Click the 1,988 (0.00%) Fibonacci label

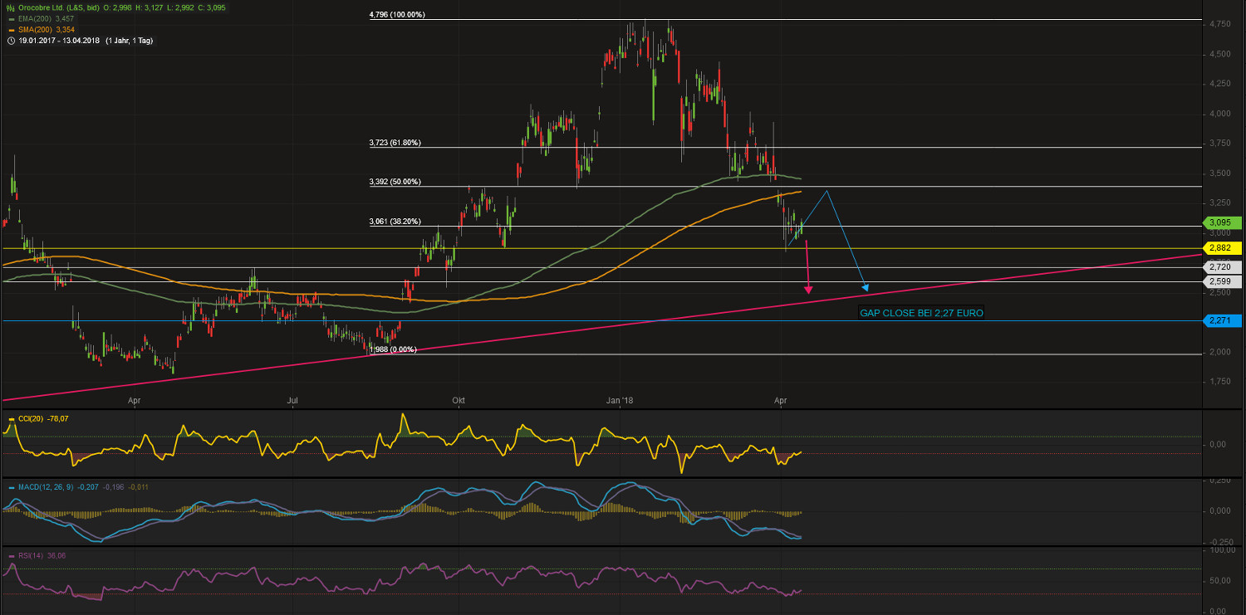(393, 350)
